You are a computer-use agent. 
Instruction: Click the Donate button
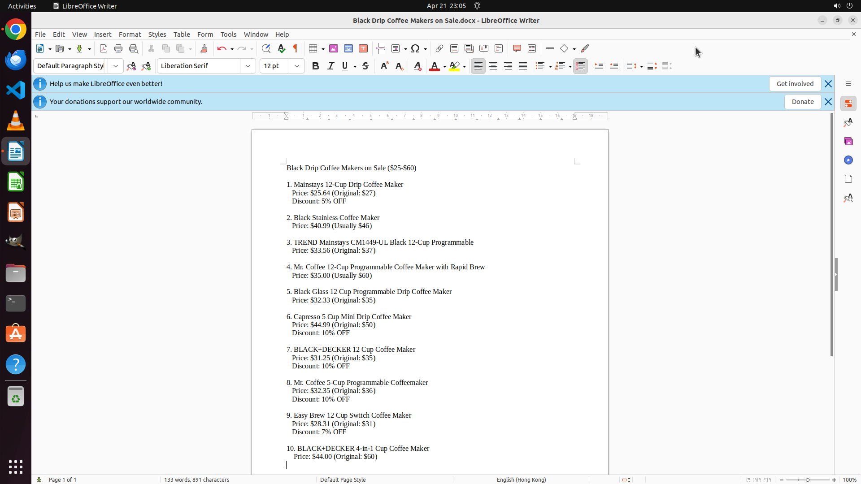tap(802, 102)
